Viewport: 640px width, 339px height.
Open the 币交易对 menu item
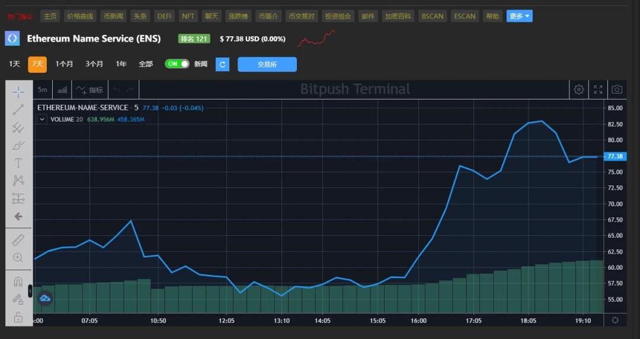[302, 16]
